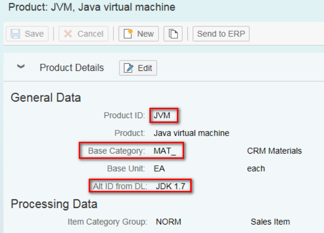
Task: Click the CRM Materials description text
Action: point(274,151)
